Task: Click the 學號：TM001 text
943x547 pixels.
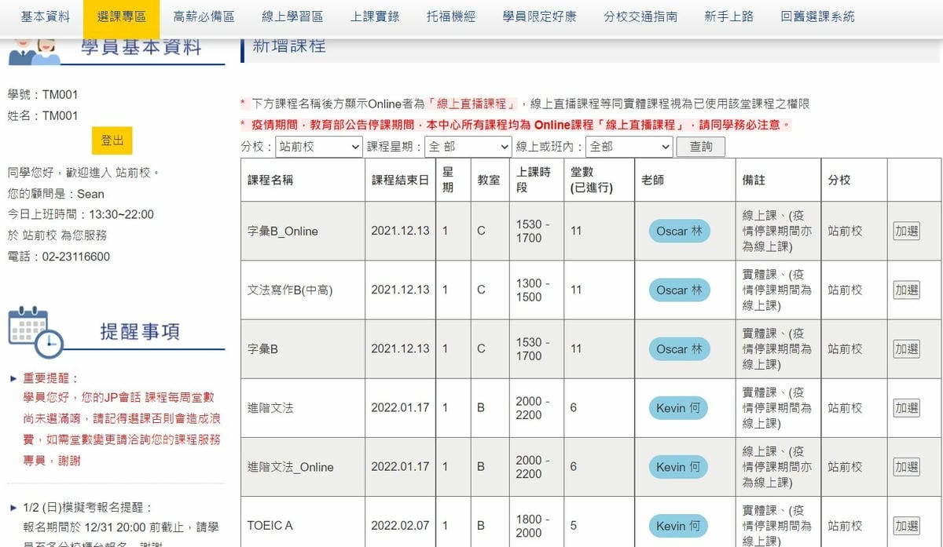Action: tap(43, 95)
